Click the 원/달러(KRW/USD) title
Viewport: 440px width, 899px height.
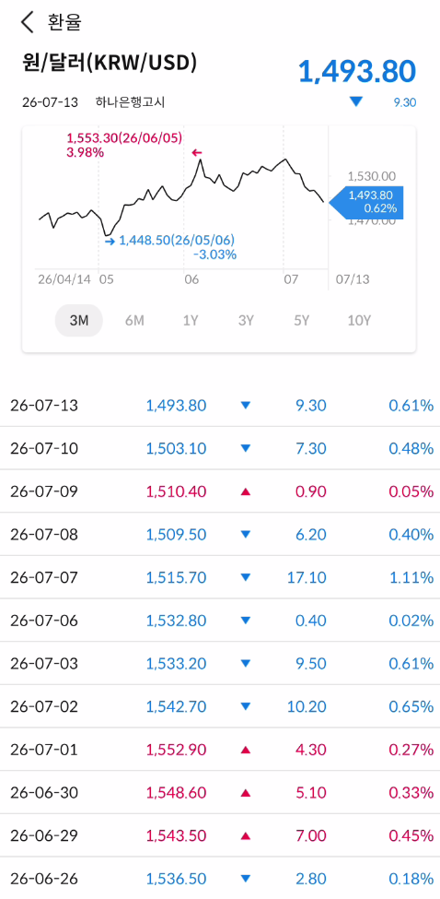pos(110,65)
